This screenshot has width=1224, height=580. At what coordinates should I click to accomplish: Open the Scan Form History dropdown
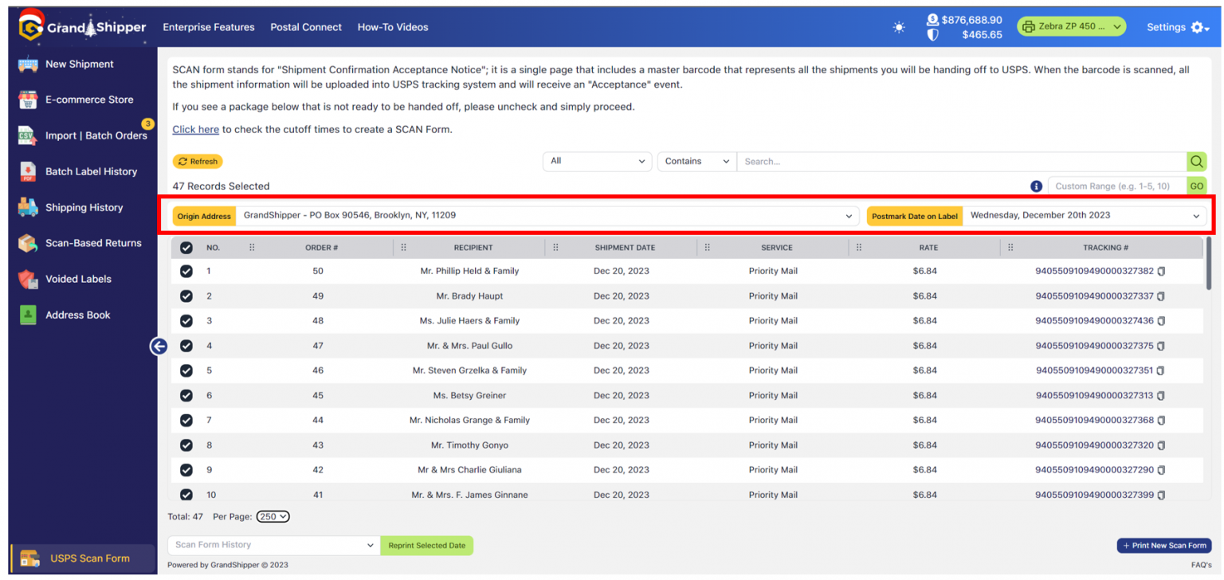[x=273, y=545]
